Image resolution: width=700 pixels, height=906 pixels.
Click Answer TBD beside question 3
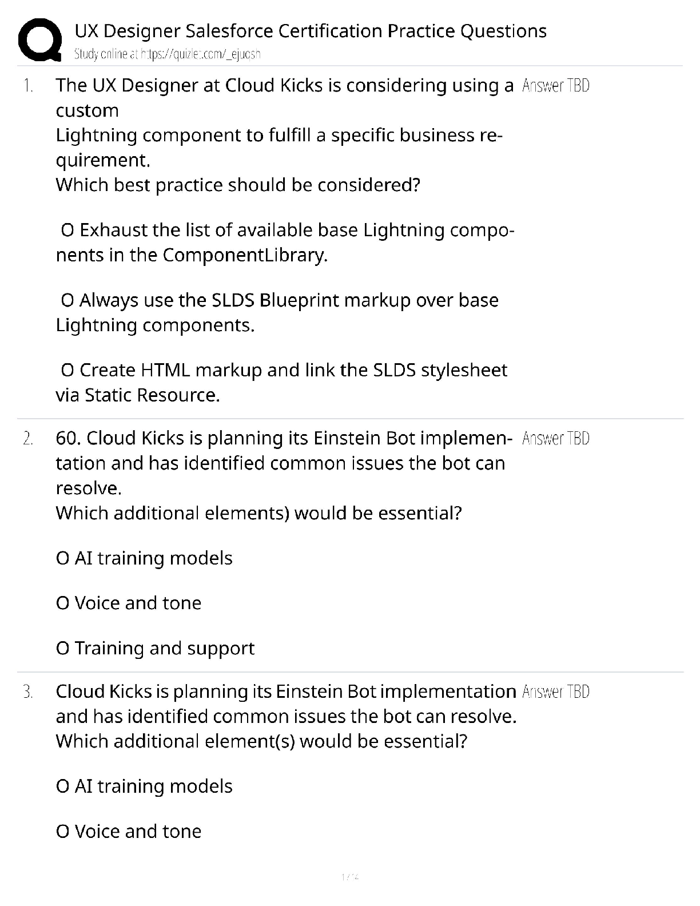coord(555,692)
